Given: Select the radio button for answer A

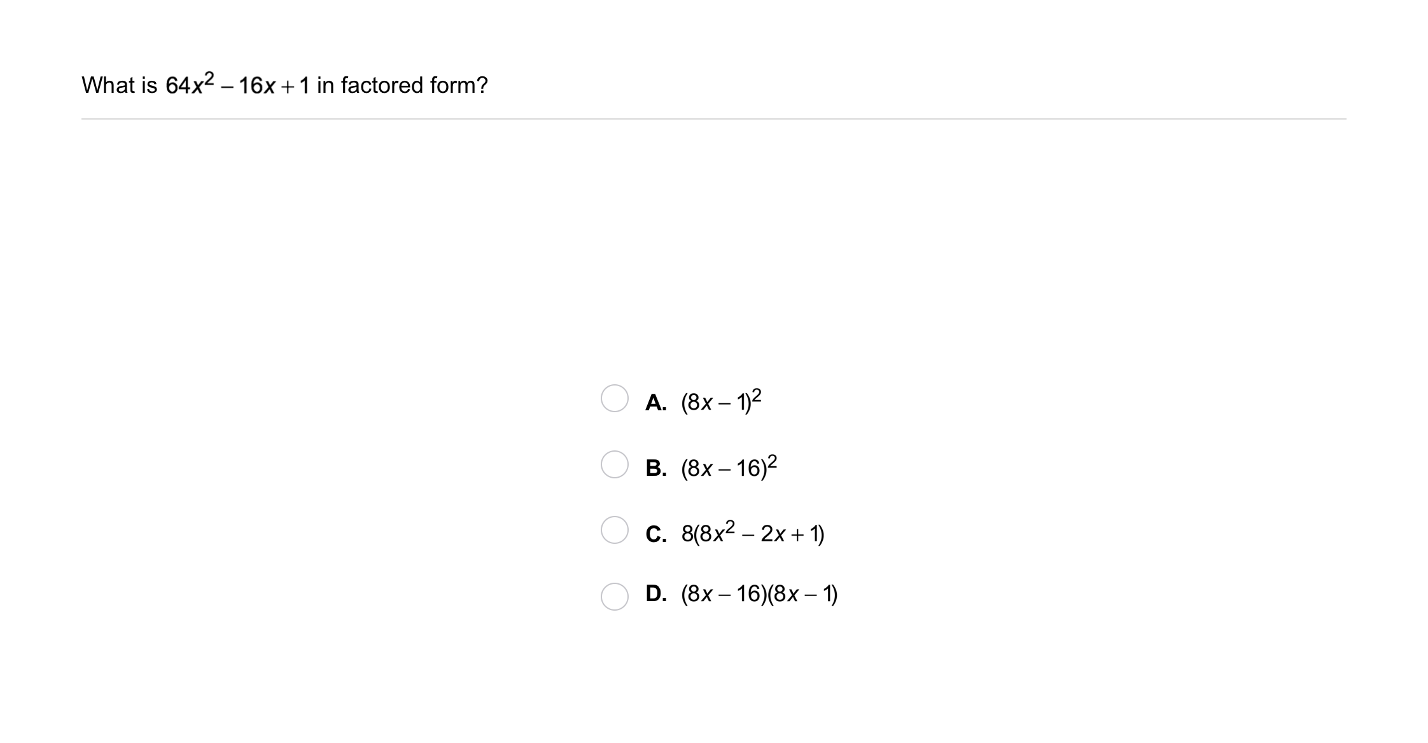Looking at the screenshot, I should 614,398.
